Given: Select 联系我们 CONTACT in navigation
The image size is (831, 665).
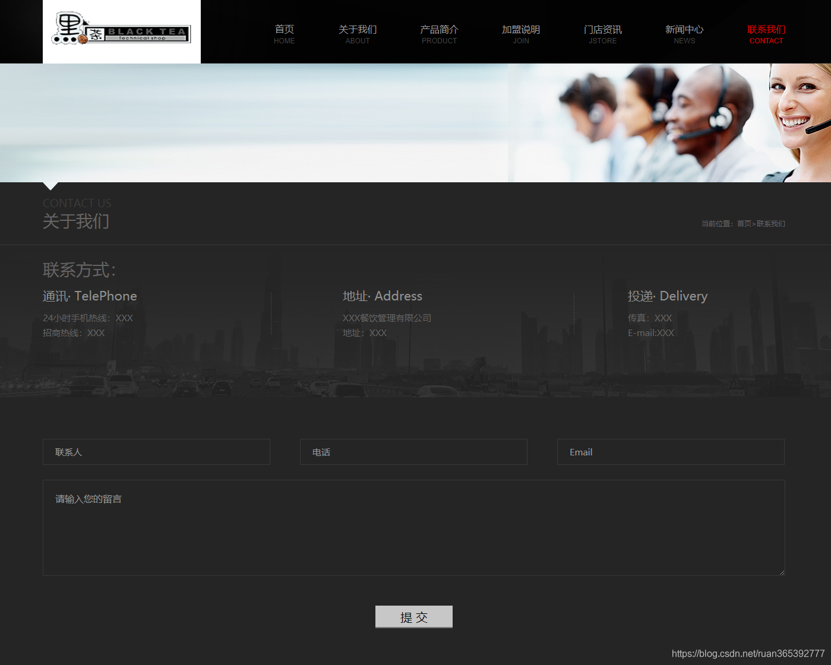Looking at the screenshot, I should pyautogui.click(x=766, y=34).
